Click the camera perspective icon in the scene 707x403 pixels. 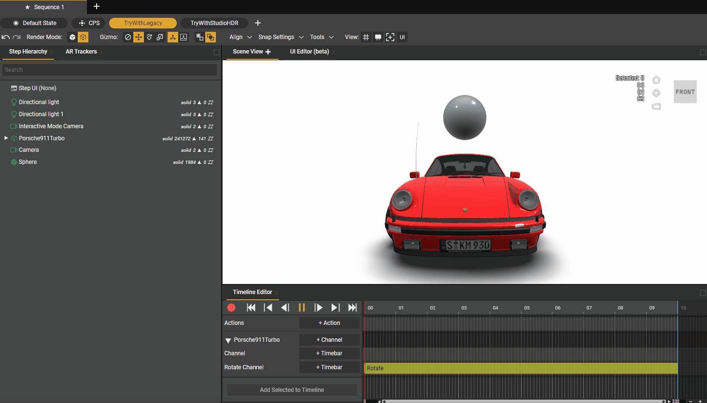point(656,107)
